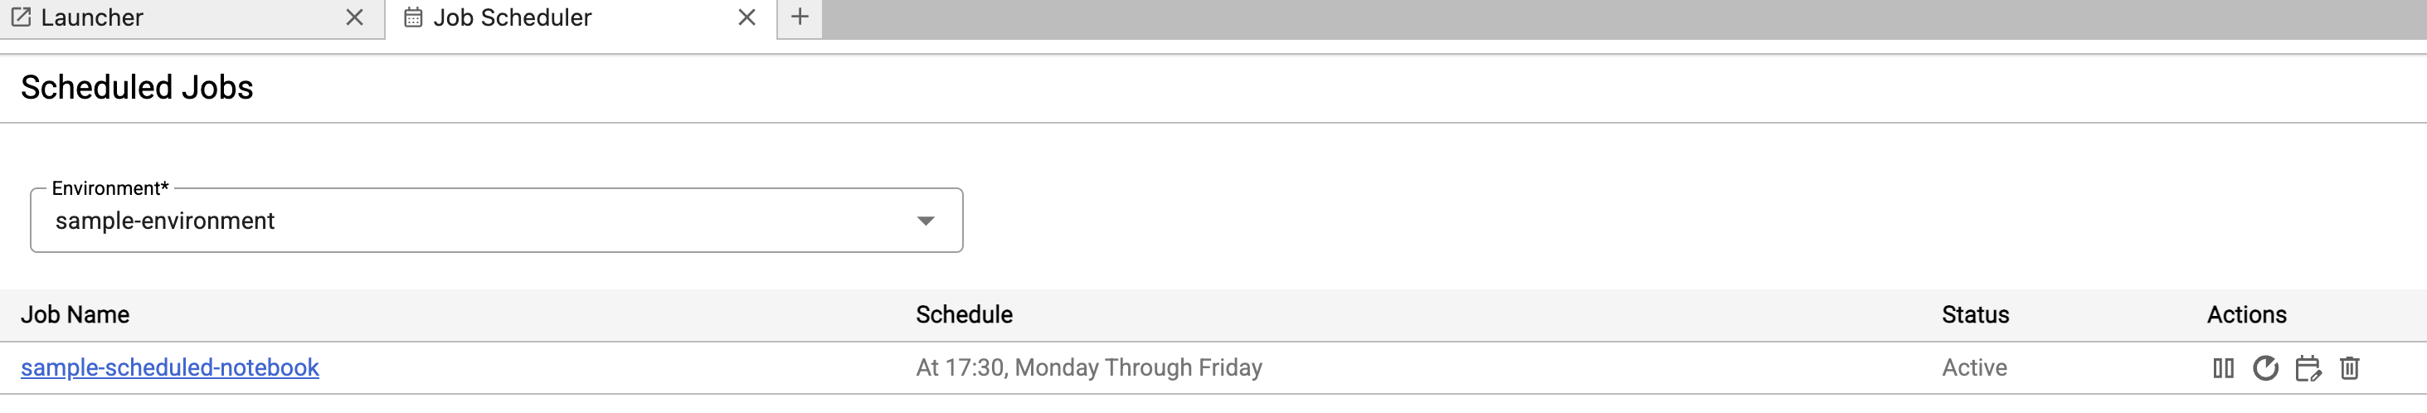Click the Status column header
The height and width of the screenshot is (413, 2427).
[x=1975, y=315]
